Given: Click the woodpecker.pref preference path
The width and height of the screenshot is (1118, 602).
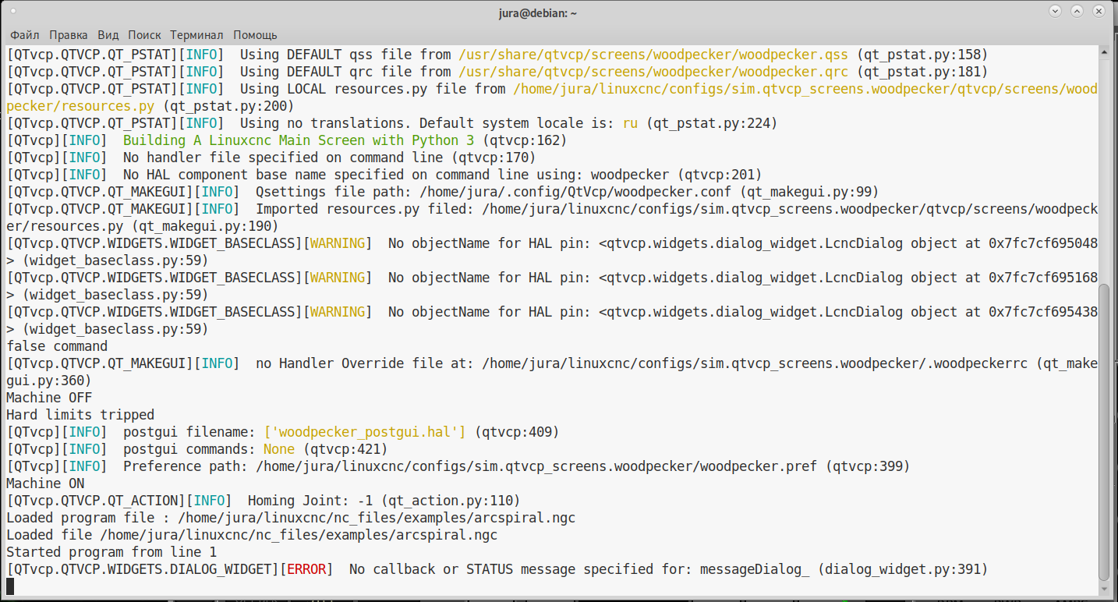Looking at the screenshot, I should pos(536,466).
